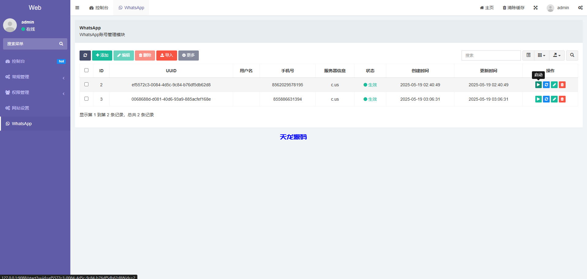587x279 pixels.
Task: Select the checkbox for row ID 3
Action: [86, 99]
